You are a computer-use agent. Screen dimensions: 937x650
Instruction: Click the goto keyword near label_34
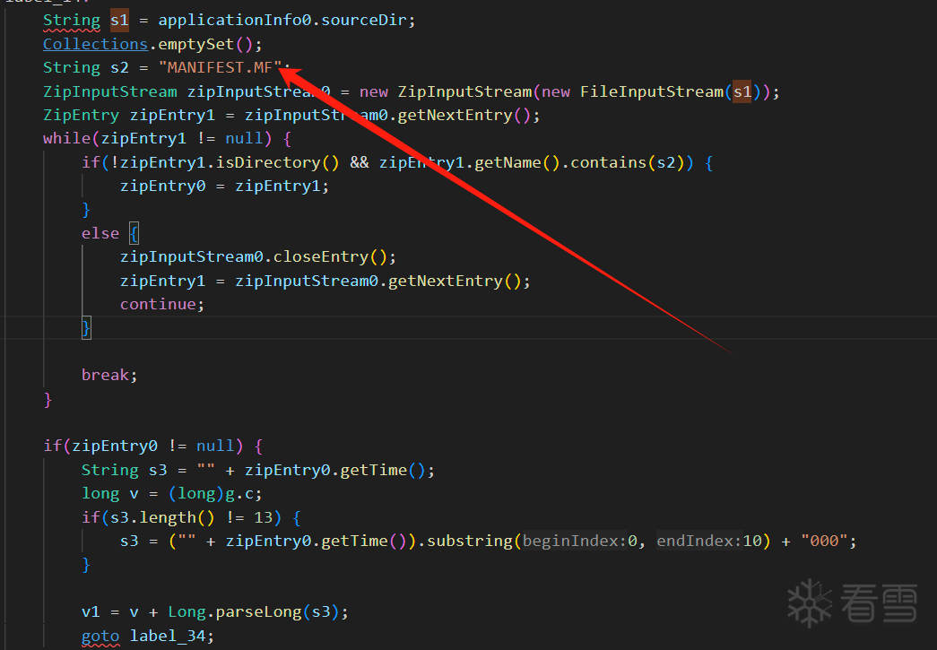click(x=100, y=637)
